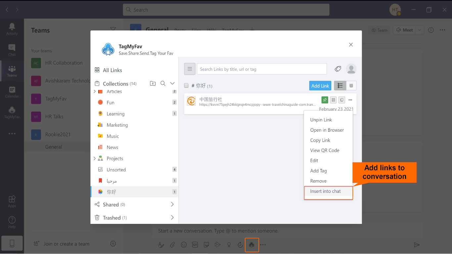Switch to grid view layout
The image size is (452, 254).
click(351, 86)
